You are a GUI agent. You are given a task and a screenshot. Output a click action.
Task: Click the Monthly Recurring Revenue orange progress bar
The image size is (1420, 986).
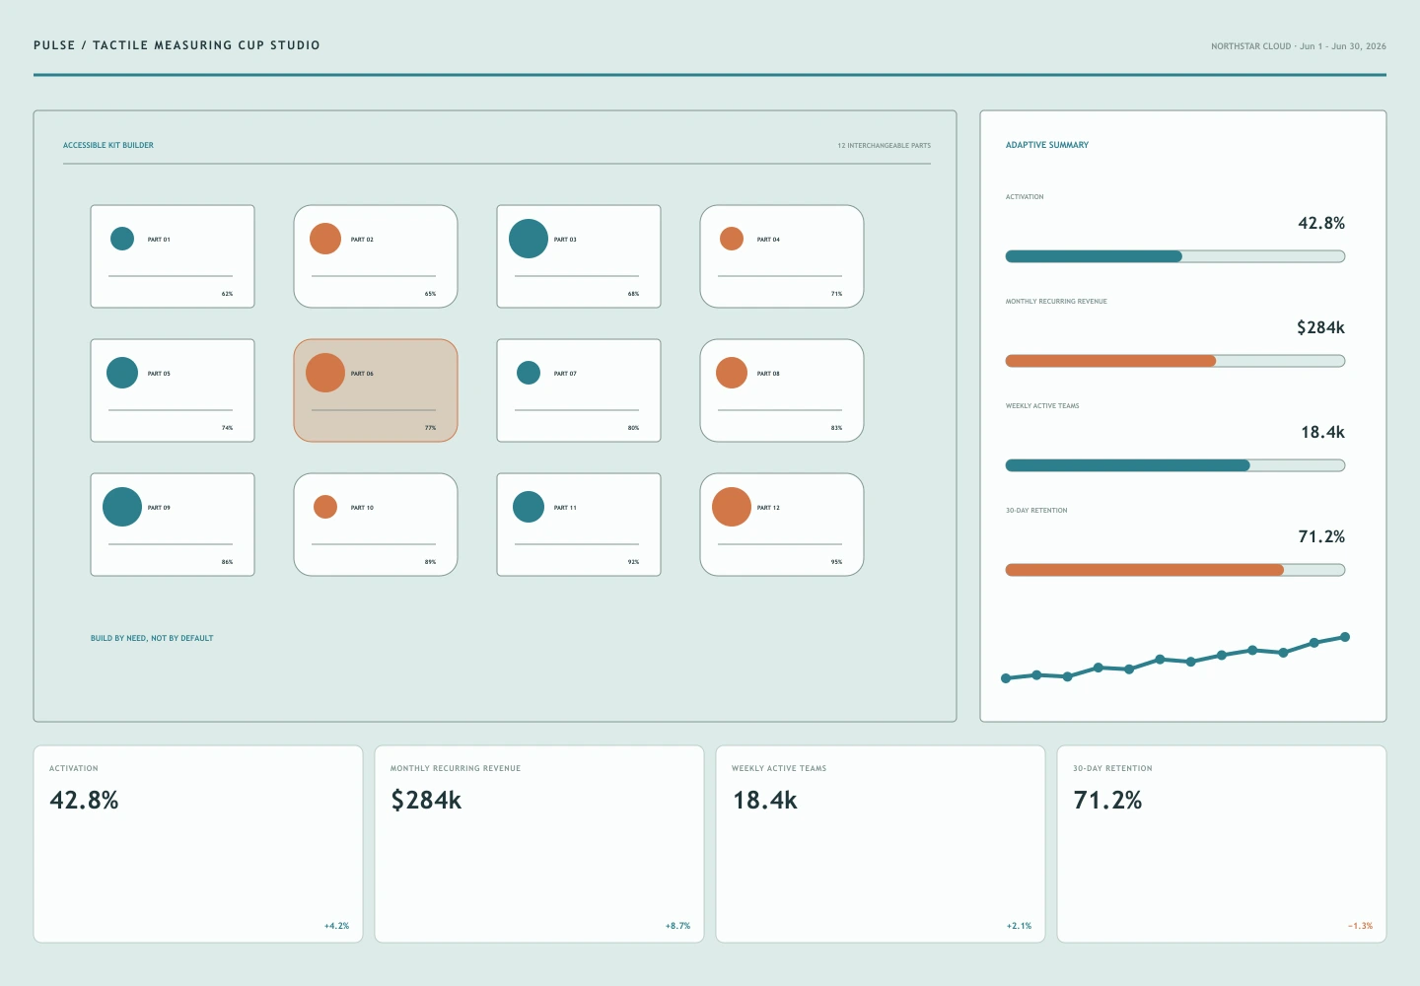tap(1175, 361)
